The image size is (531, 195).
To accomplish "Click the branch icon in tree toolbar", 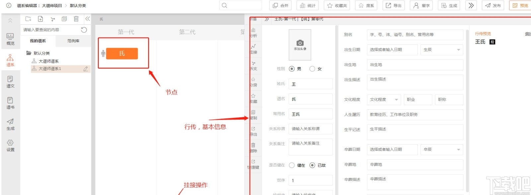I will click(x=52, y=19).
